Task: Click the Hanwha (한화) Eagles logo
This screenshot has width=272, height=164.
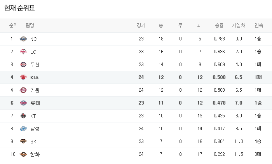Action: coord(23,154)
